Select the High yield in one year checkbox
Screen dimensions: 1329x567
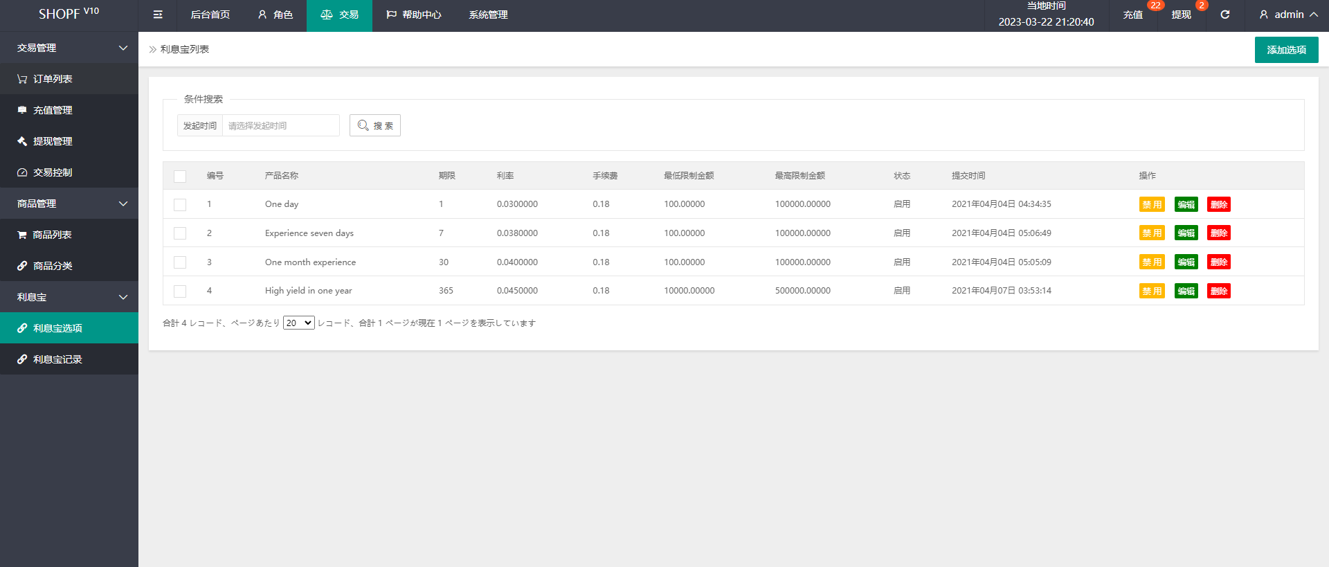(x=180, y=291)
